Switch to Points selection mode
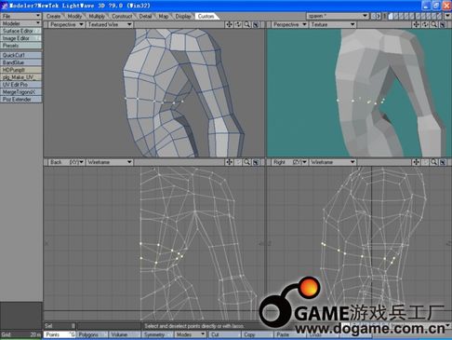Viewport: 452px width, 340px height. tap(60, 334)
